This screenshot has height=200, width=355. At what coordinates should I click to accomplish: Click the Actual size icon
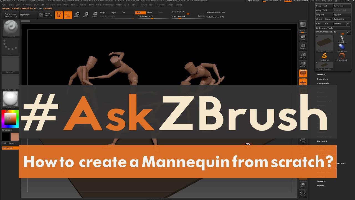pyautogui.click(x=303, y=55)
